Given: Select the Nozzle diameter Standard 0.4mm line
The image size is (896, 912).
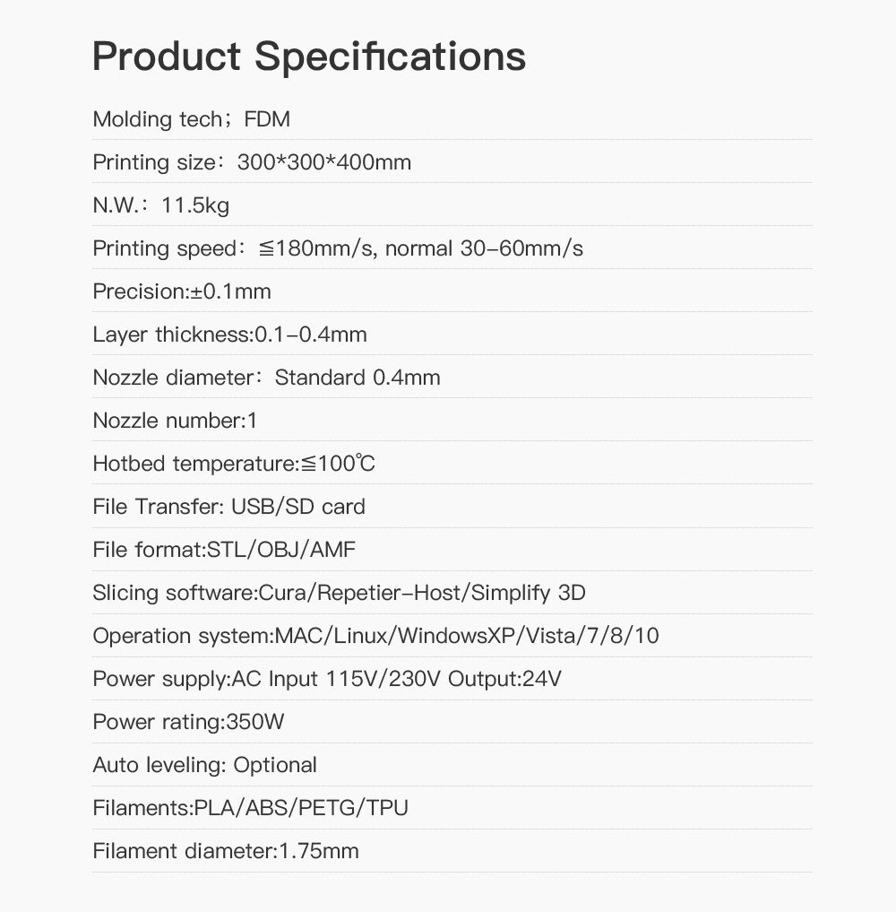Looking at the screenshot, I should pos(266,378).
